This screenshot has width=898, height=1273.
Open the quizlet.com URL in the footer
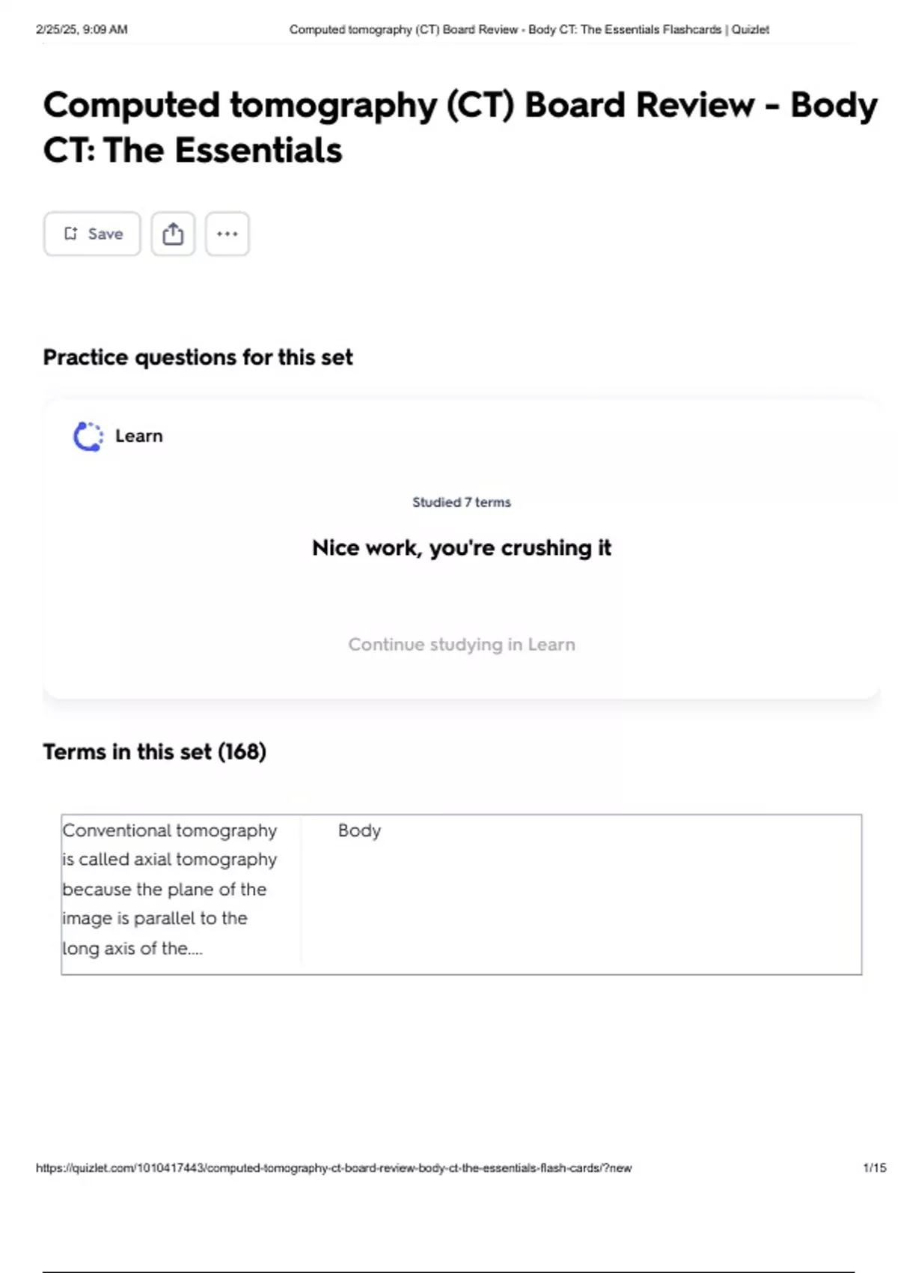click(334, 1167)
